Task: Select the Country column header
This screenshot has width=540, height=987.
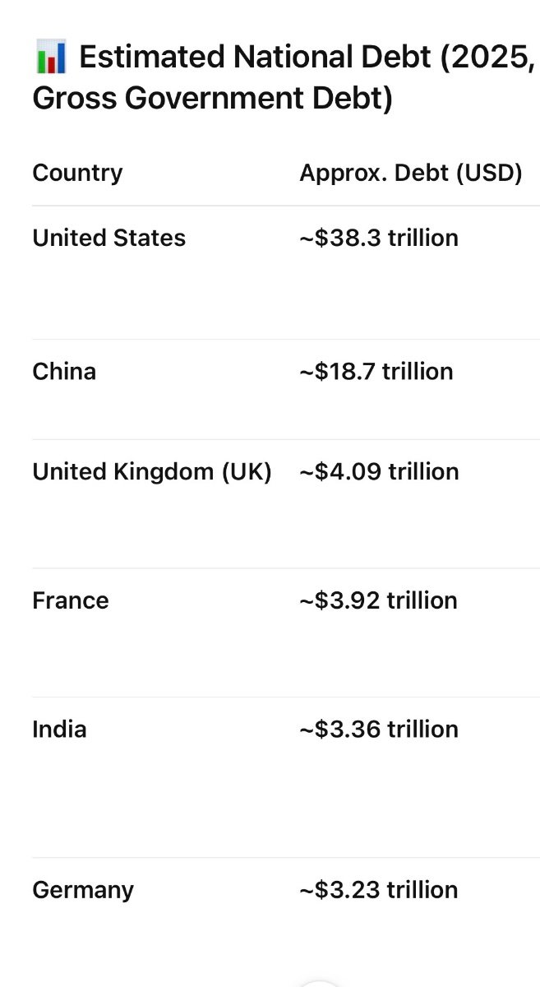Action: point(77,173)
